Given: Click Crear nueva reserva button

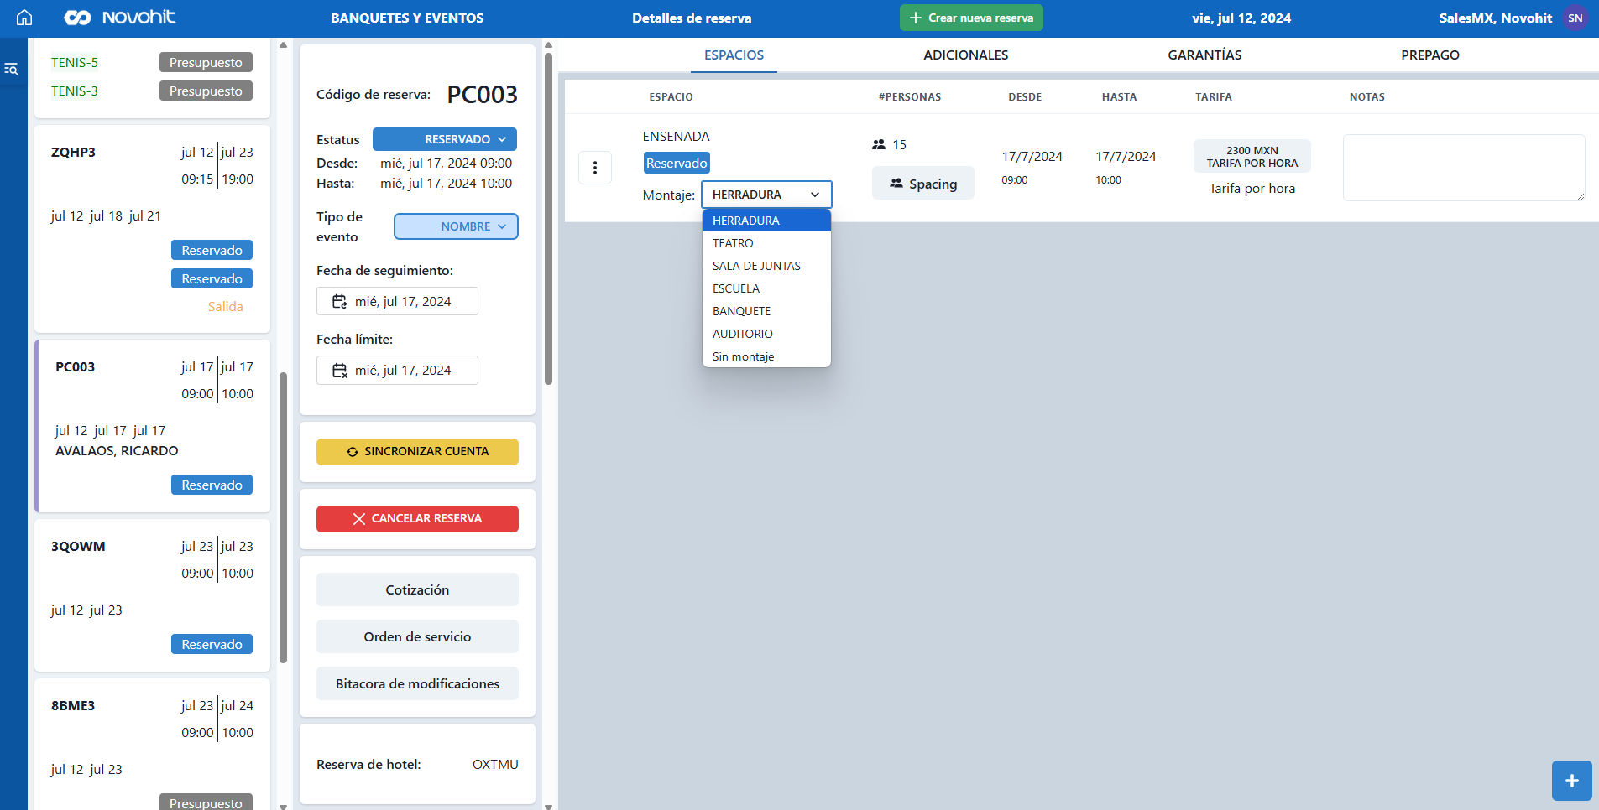Looking at the screenshot, I should click(971, 18).
